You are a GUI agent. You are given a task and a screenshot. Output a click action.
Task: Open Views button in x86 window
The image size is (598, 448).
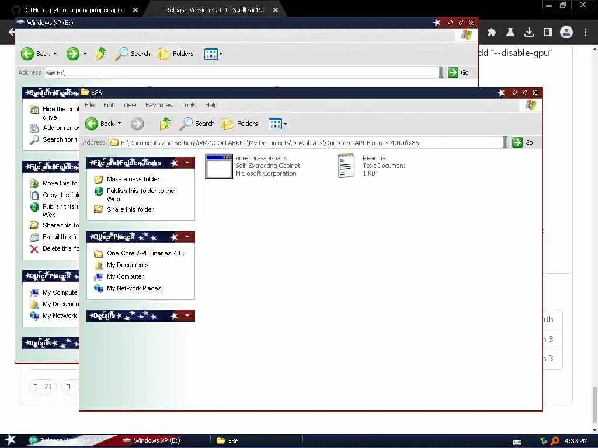pyautogui.click(x=275, y=124)
